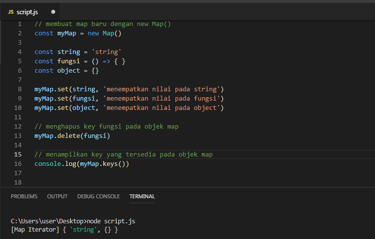Screen dimensions: 375x239
Task: Select the TERMINAL panel tab
Action: click(142, 196)
